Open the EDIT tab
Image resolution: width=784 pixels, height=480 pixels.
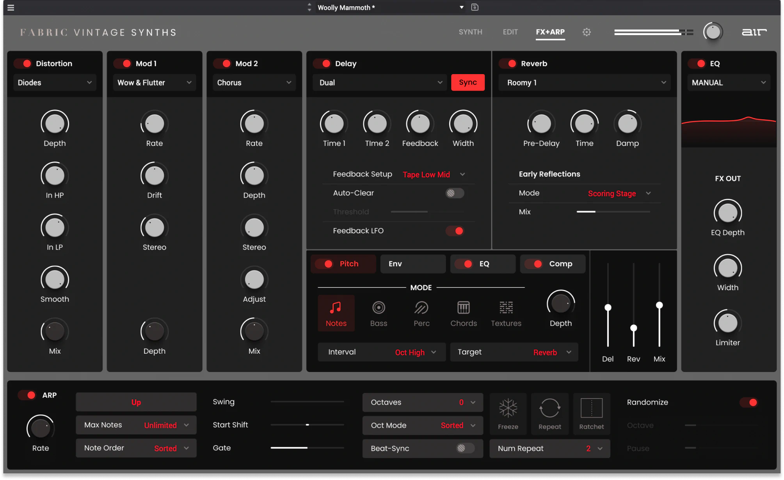pyautogui.click(x=510, y=32)
